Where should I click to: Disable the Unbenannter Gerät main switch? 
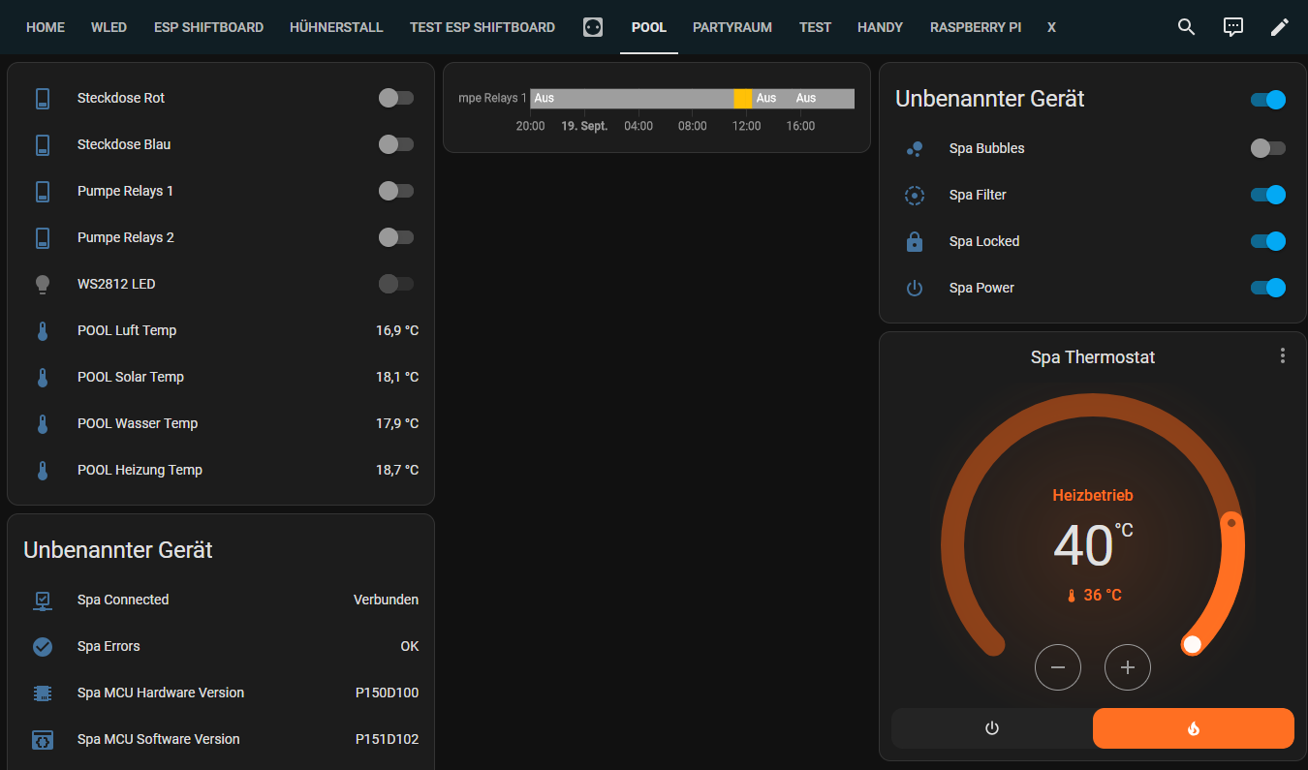[1267, 99]
